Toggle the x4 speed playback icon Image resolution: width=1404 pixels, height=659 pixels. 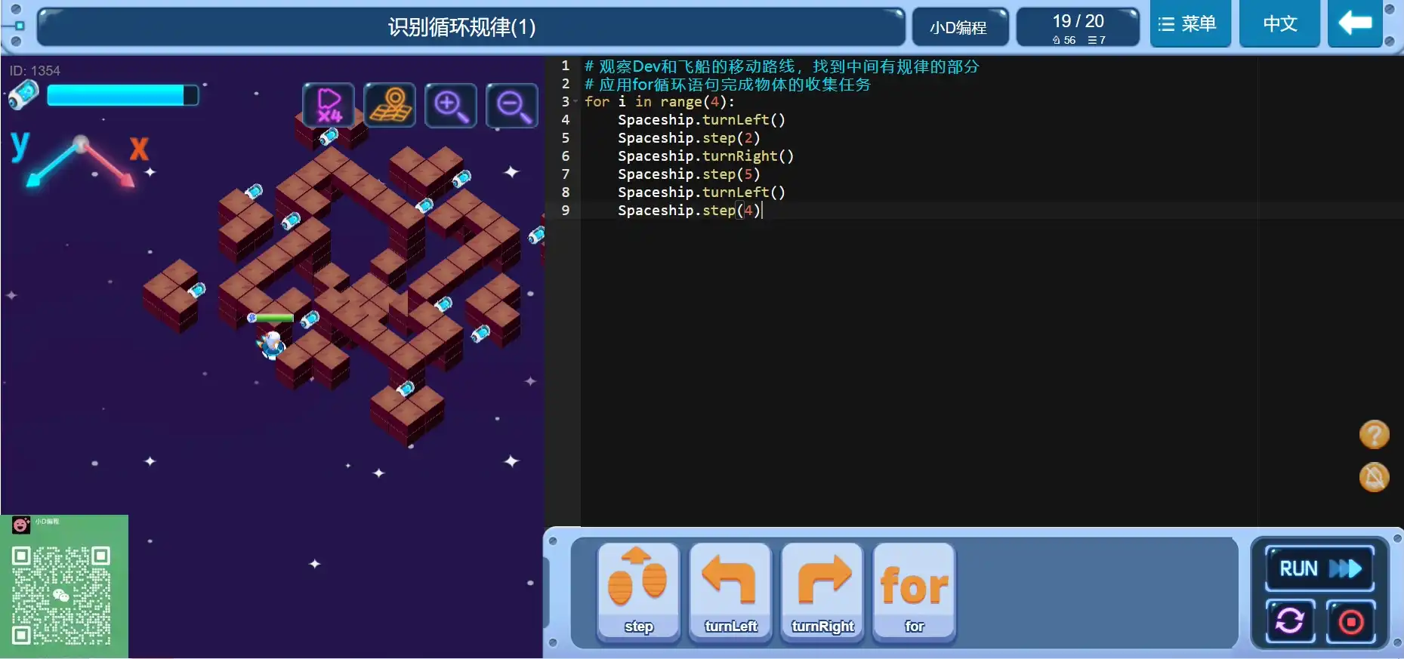coord(329,105)
